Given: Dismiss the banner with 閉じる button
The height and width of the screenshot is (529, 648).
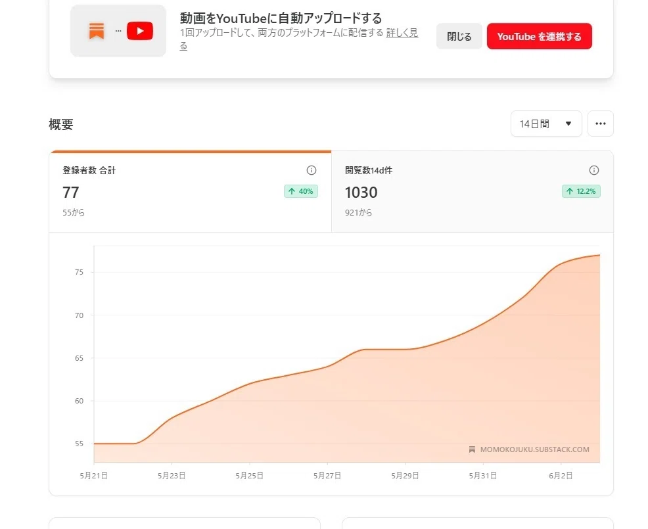Looking at the screenshot, I should [459, 36].
